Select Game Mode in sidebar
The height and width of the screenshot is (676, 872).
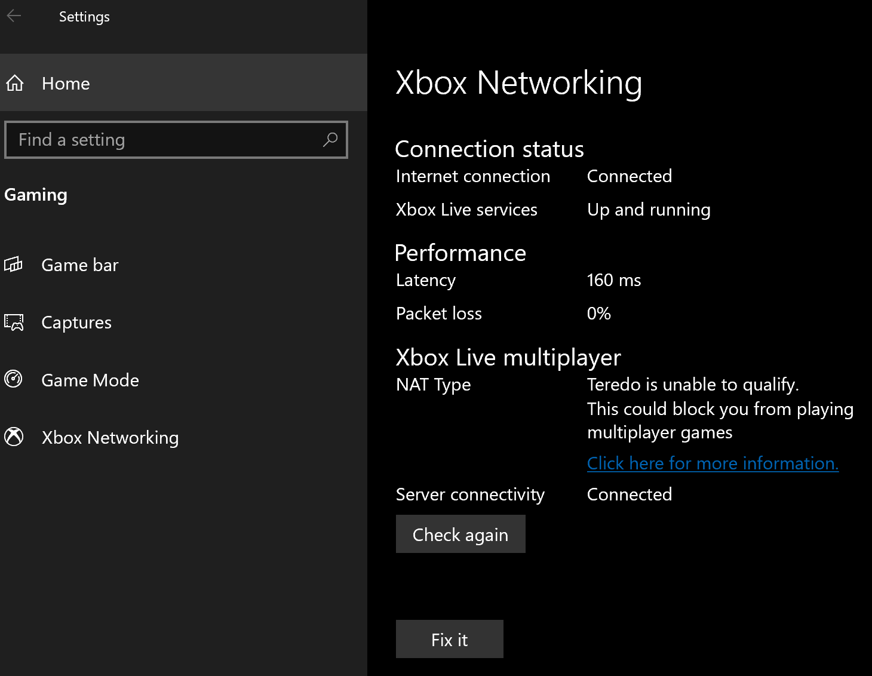[183, 380]
